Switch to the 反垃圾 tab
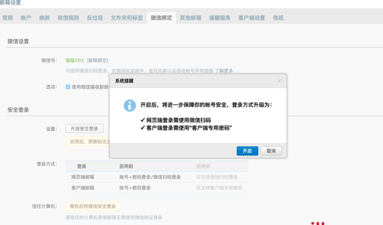The height and width of the screenshot is (225, 383). point(95,17)
